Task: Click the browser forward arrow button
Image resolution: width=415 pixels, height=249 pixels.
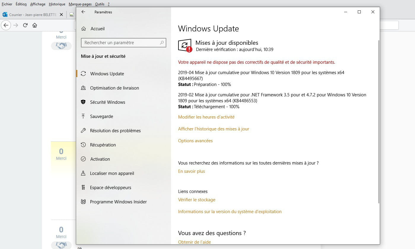Action: point(16,25)
